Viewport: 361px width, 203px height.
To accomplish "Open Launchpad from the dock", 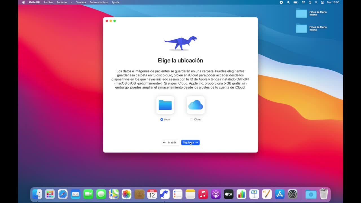I will coord(50,194).
